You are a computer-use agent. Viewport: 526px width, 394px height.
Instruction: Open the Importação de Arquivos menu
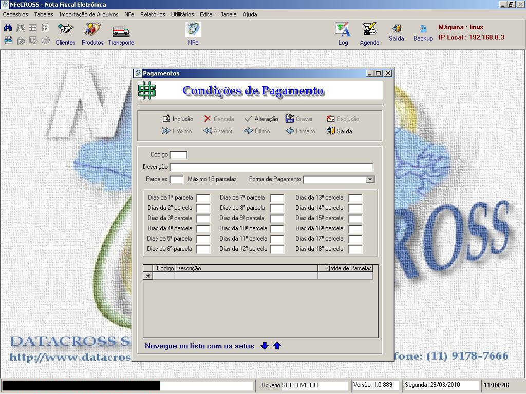click(88, 14)
